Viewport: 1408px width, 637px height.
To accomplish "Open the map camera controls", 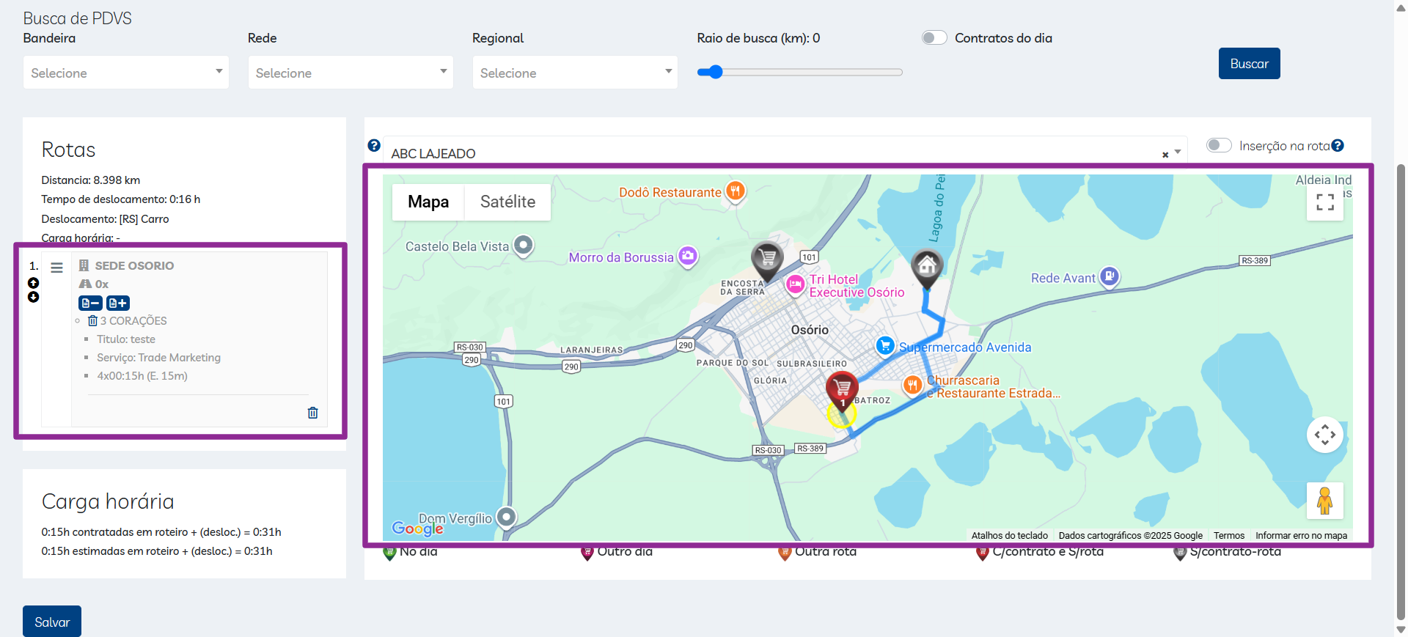I will 1324,435.
